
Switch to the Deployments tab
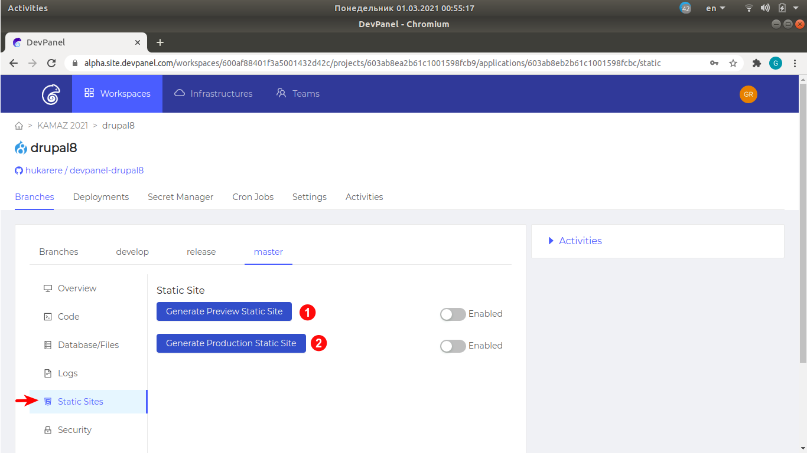[100, 196]
